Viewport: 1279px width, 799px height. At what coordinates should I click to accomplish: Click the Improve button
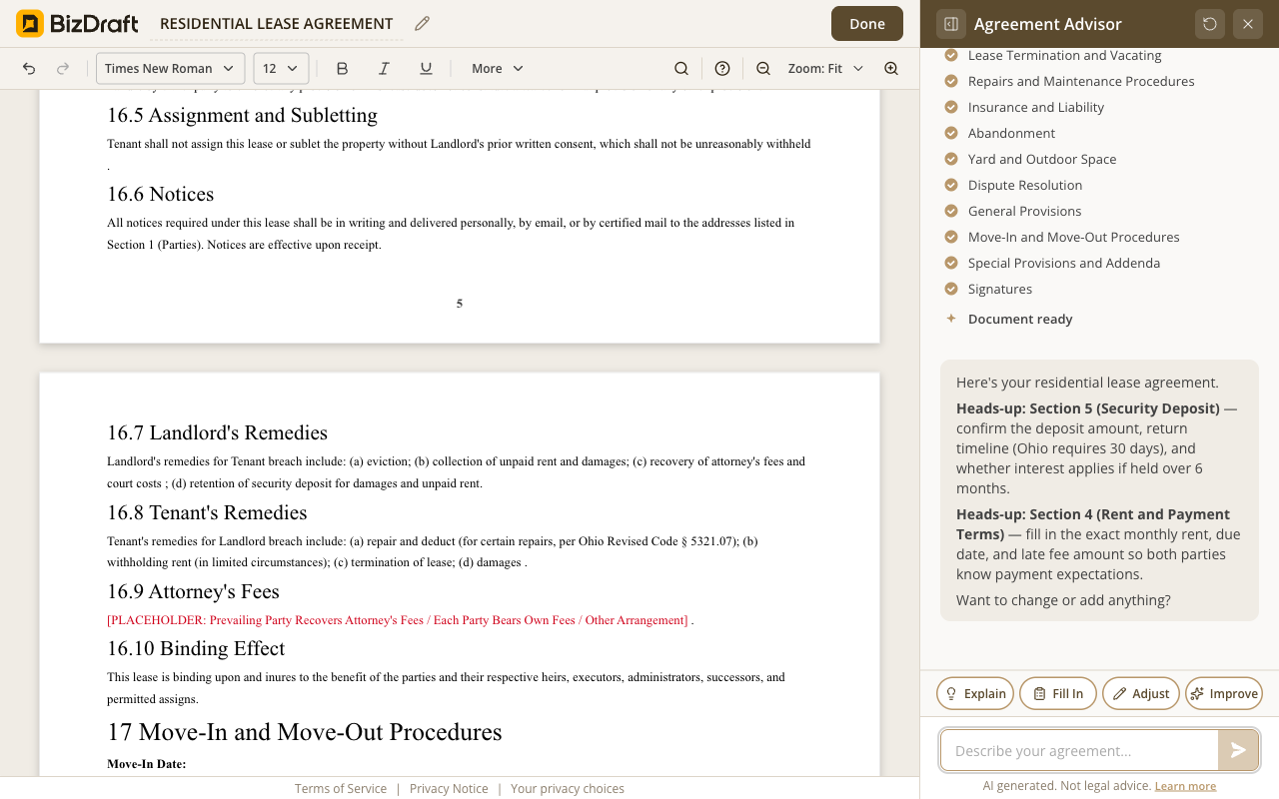1224,693
